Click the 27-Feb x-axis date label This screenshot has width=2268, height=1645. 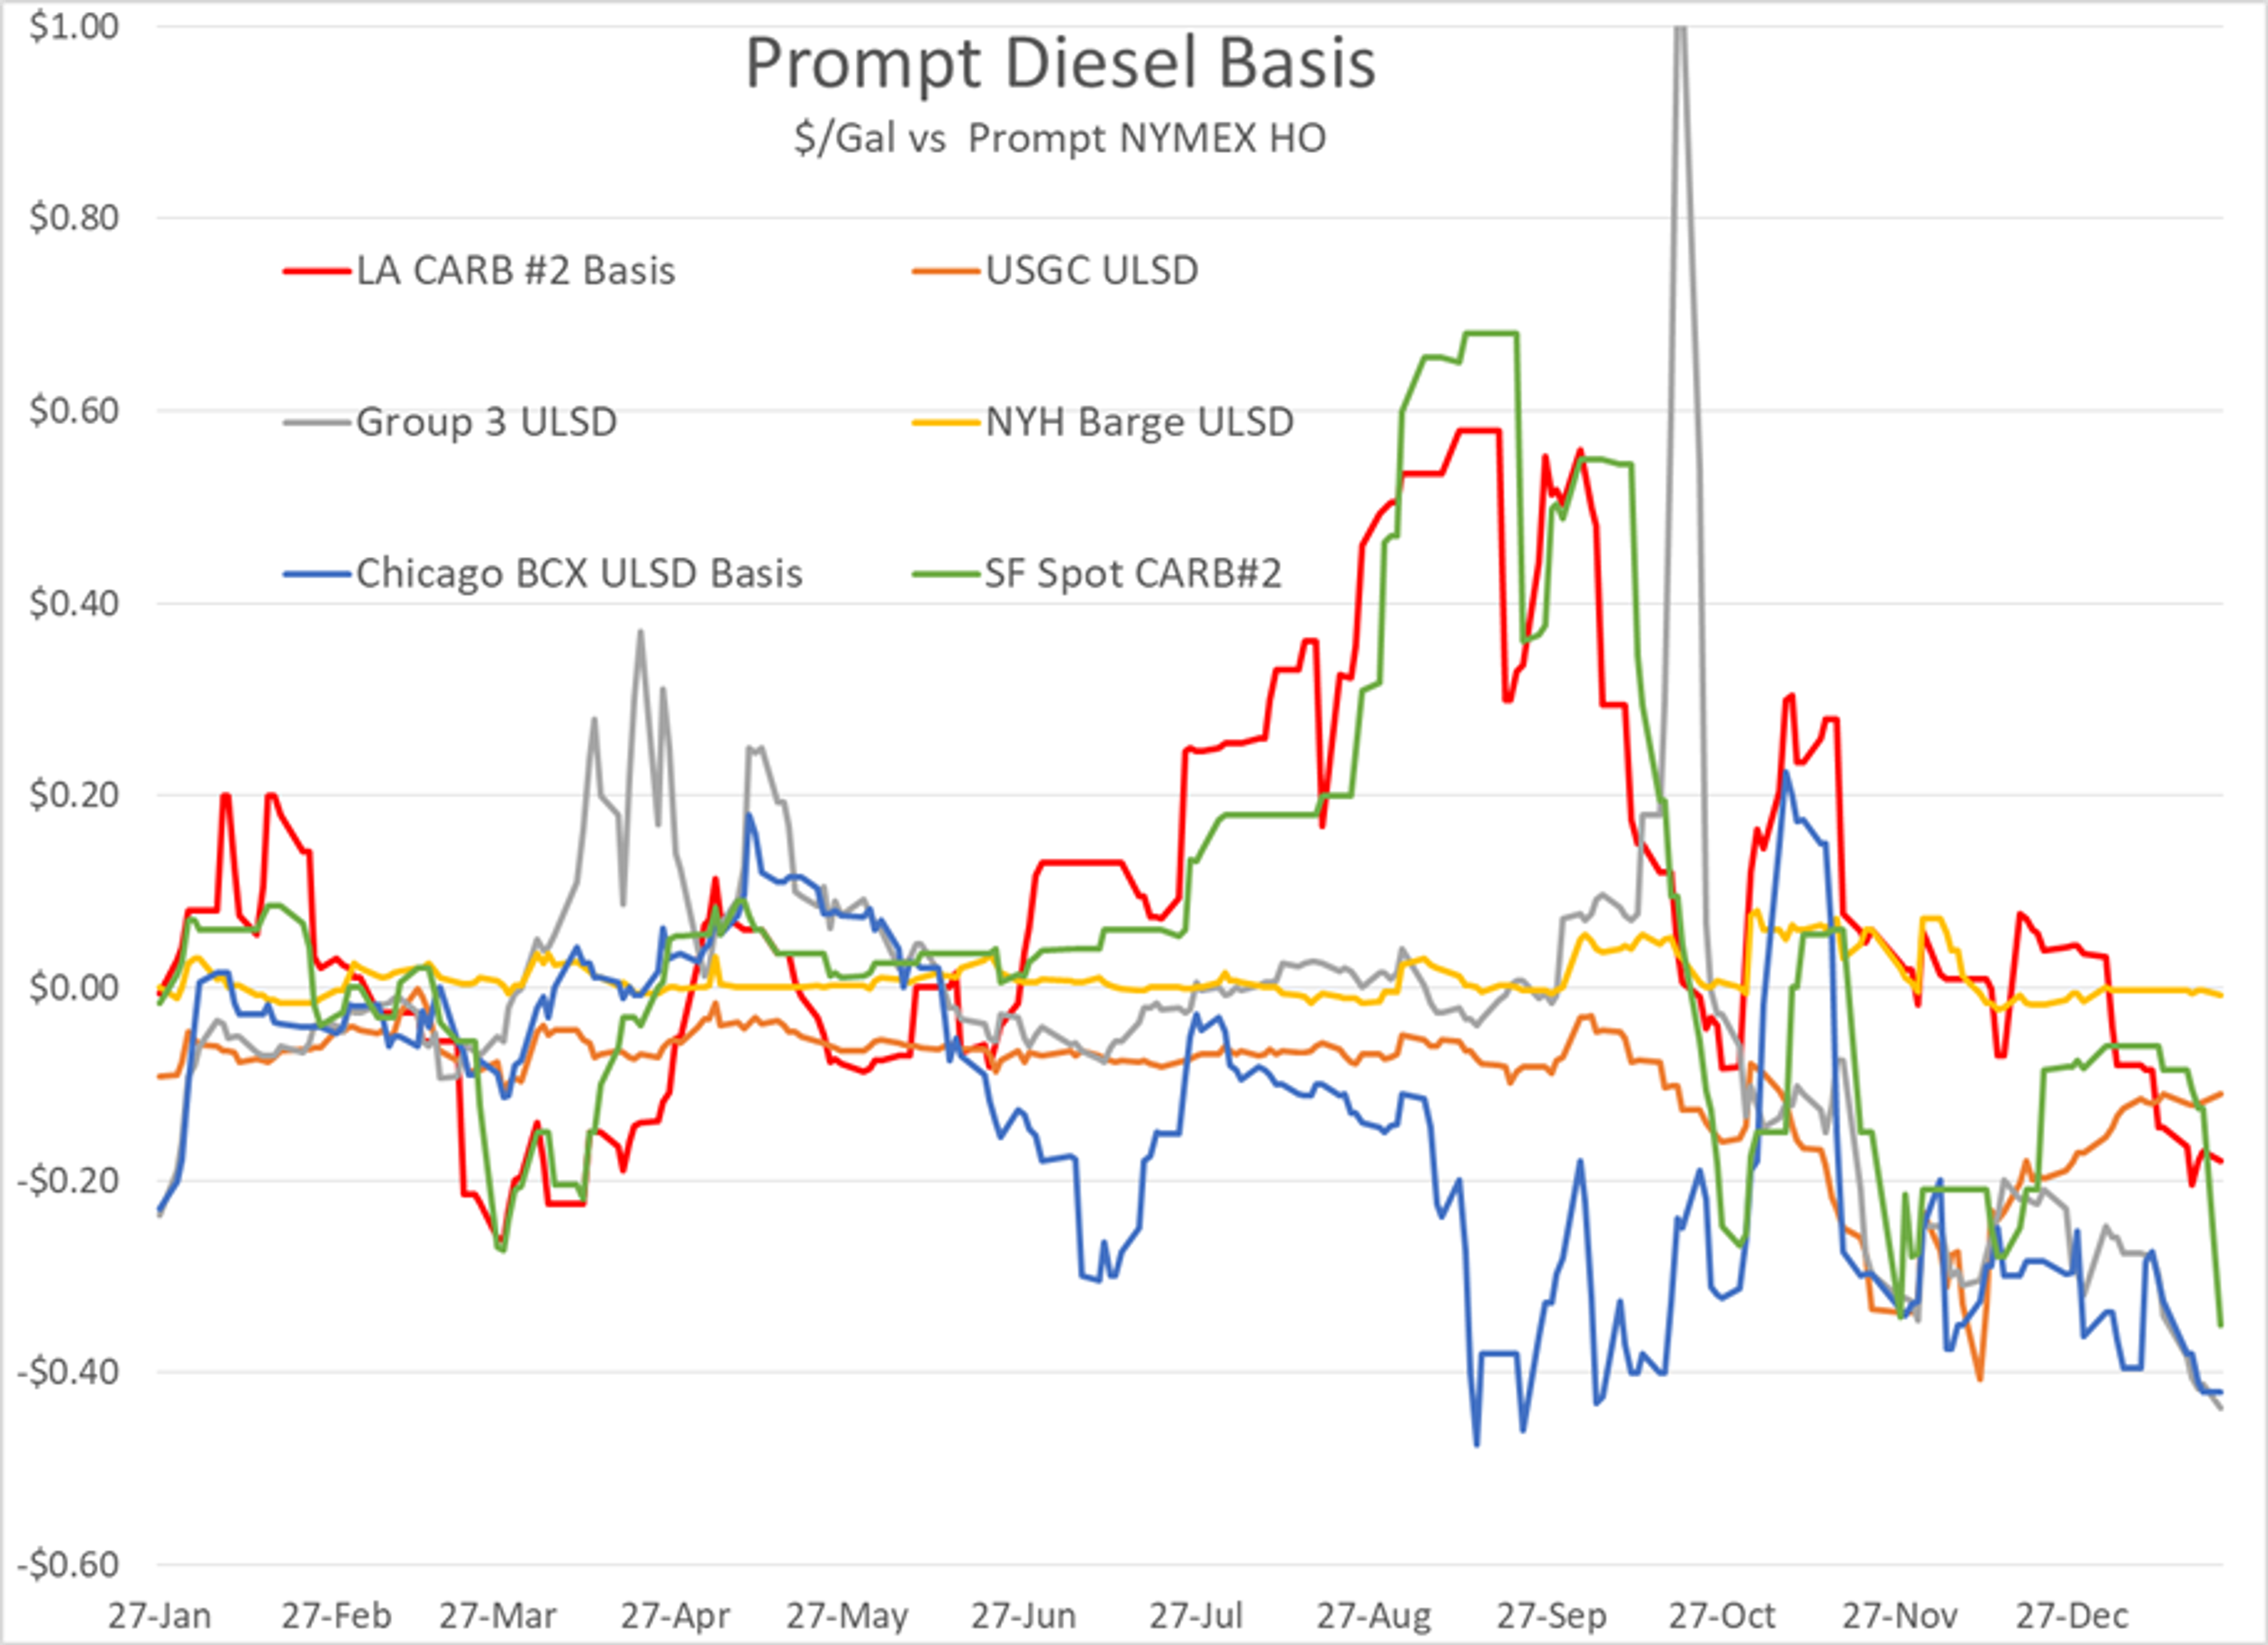[x=336, y=1615]
